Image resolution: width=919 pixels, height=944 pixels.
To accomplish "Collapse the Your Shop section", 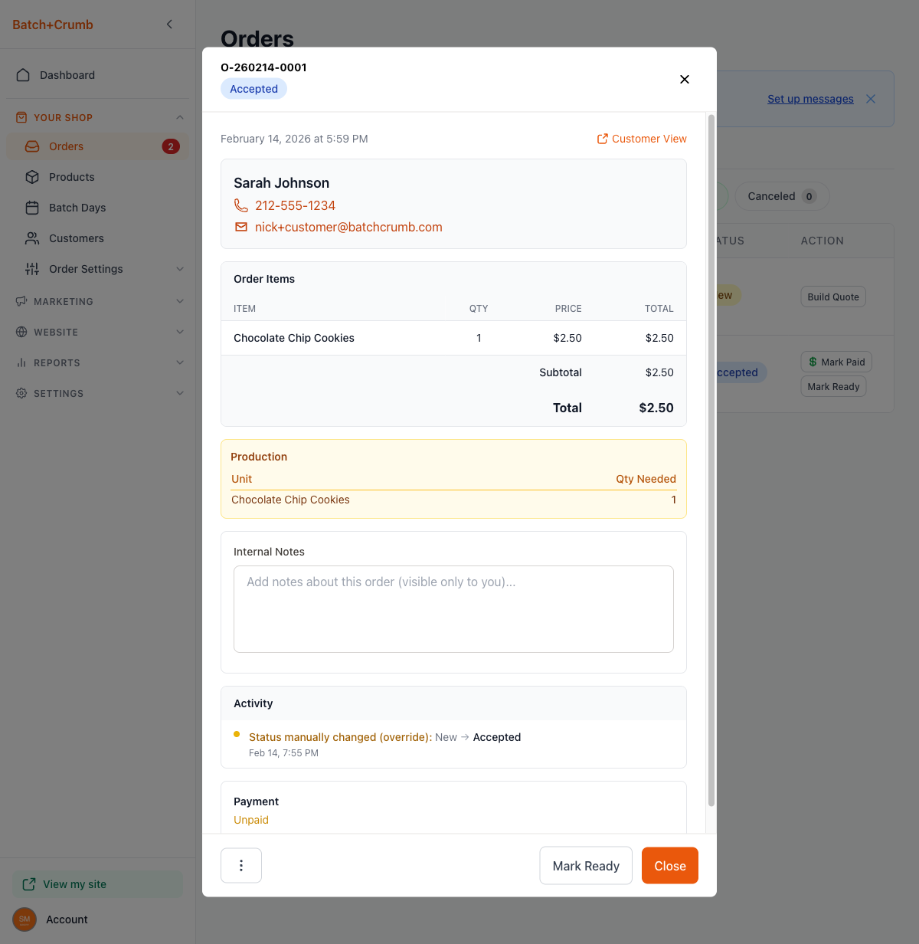I will pyautogui.click(x=180, y=117).
